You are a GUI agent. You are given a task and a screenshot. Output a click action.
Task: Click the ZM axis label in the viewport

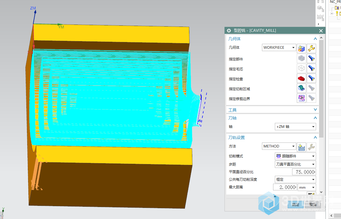pos(33,8)
